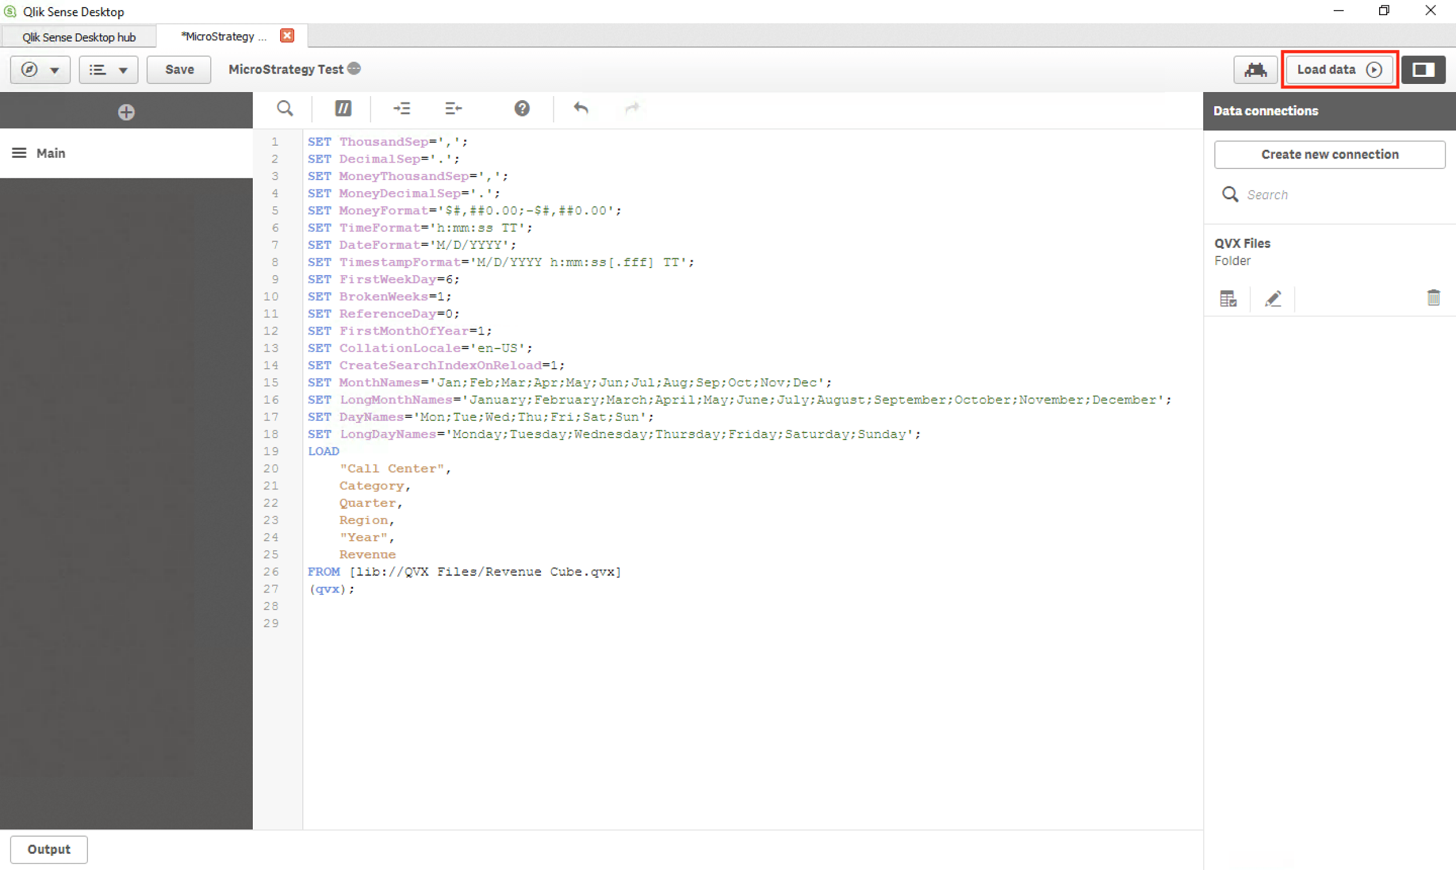
Task: Delete the QVX Files connection
Action: [x=1433, y=298]
